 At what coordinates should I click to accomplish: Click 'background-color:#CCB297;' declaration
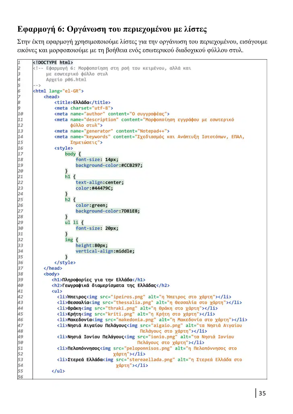tap(109, 166)
